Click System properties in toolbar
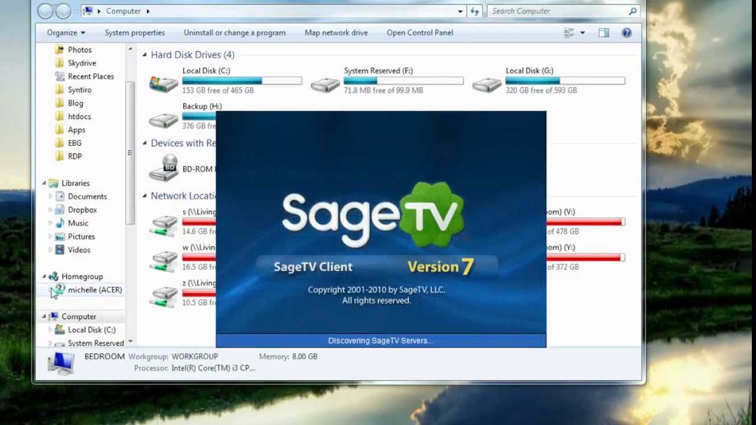 (x=135, y=33)
